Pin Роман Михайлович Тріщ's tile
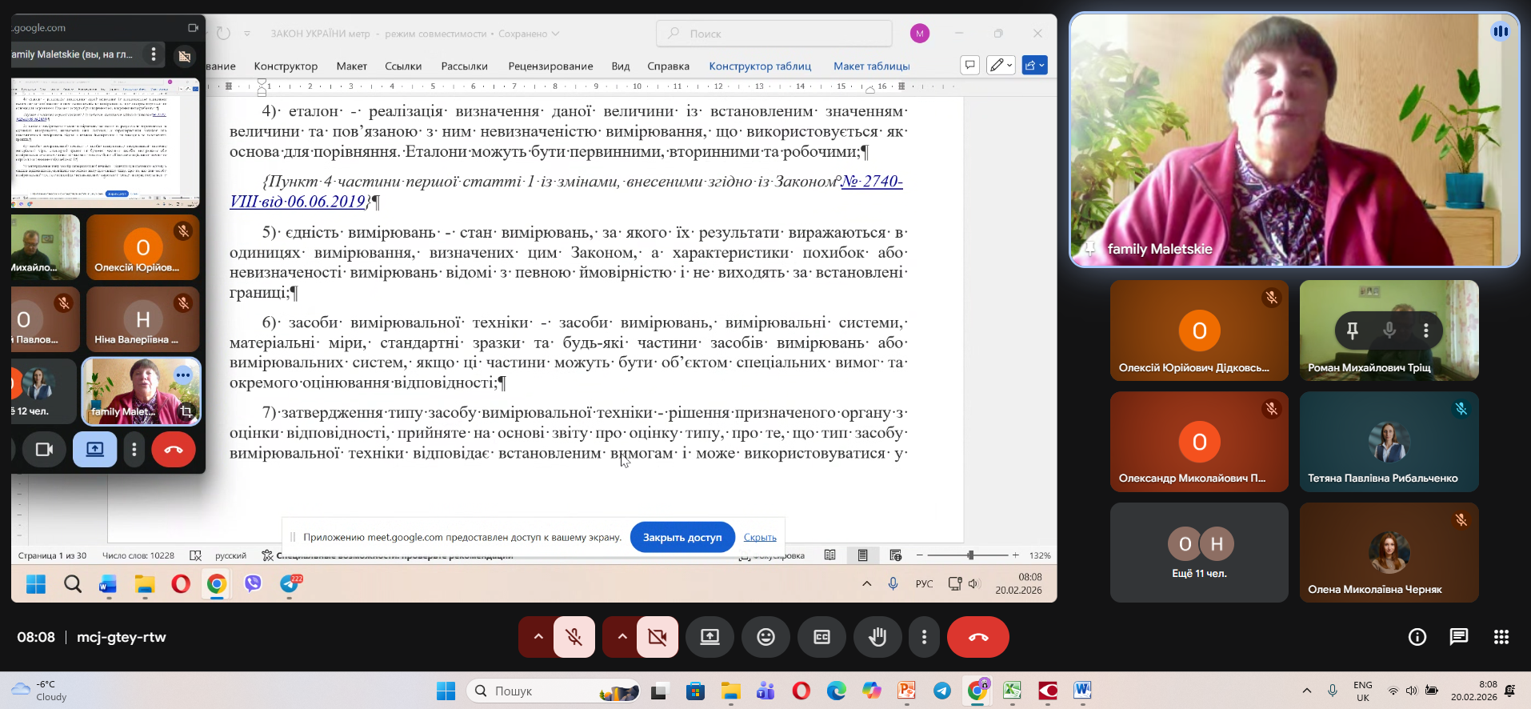Viewport: 1531px width, 709px height. tap(1353, 330)
